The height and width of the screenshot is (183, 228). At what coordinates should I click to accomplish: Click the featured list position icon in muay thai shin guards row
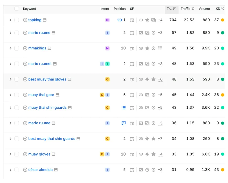pyautogui.click(x=124, y=108)
